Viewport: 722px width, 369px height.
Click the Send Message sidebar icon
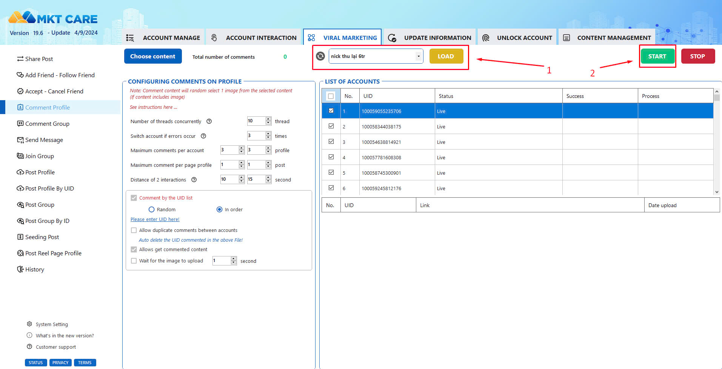tap(20, 140)
